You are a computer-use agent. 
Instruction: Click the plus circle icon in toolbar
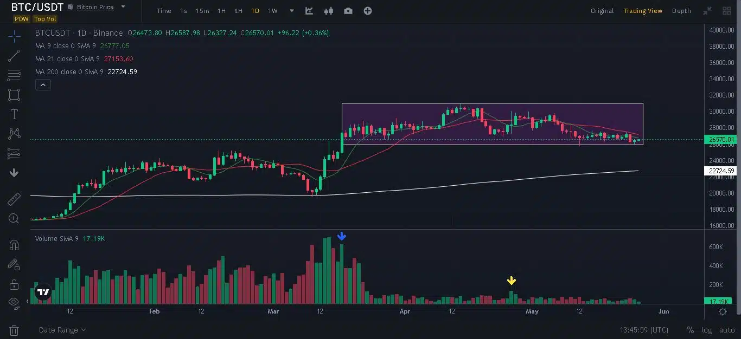click(368, 11)
